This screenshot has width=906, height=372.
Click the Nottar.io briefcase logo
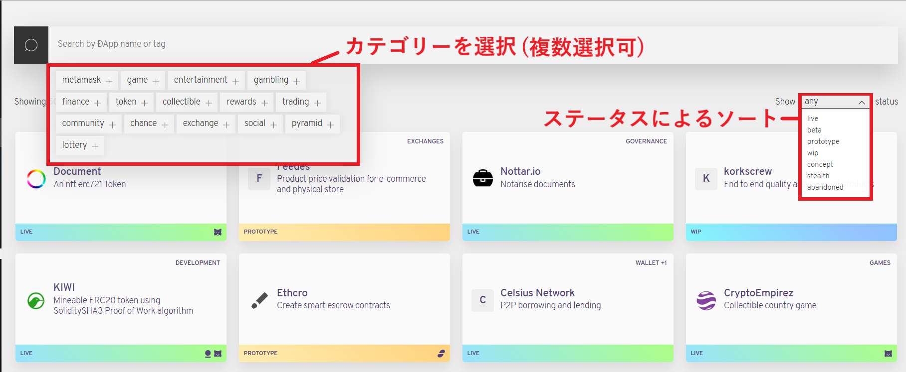tap(483, 178)
